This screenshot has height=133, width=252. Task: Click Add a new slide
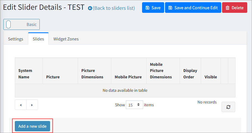tap(32, 126)
